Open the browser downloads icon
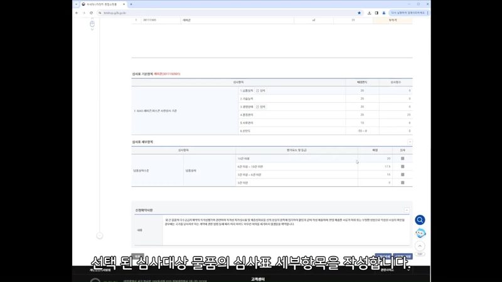The image size is (502, 282). (369, 13)
